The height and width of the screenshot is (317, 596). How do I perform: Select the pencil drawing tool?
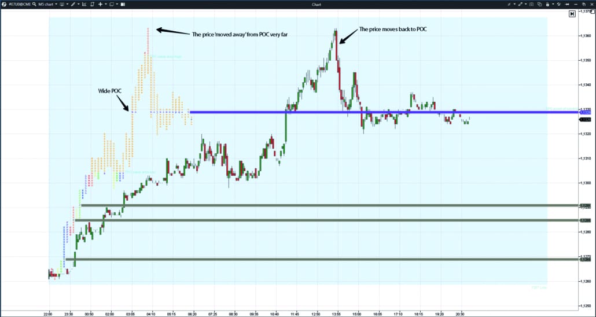[x=73, y=4]
